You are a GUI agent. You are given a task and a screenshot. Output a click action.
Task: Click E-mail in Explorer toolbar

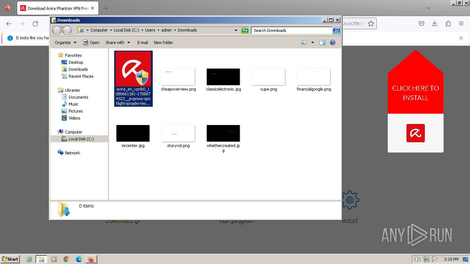[142, 43]
